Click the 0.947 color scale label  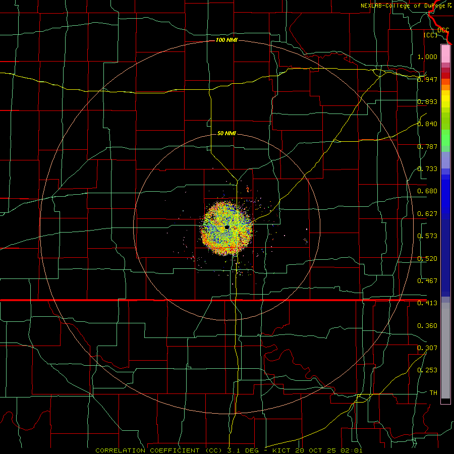(x=427, y=79)
